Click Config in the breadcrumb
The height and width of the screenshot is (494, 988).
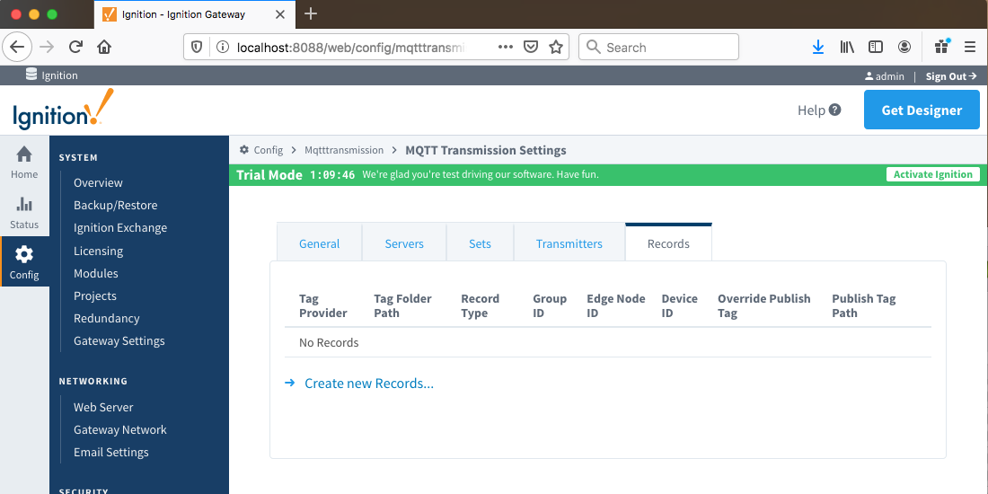click(269, 150)
